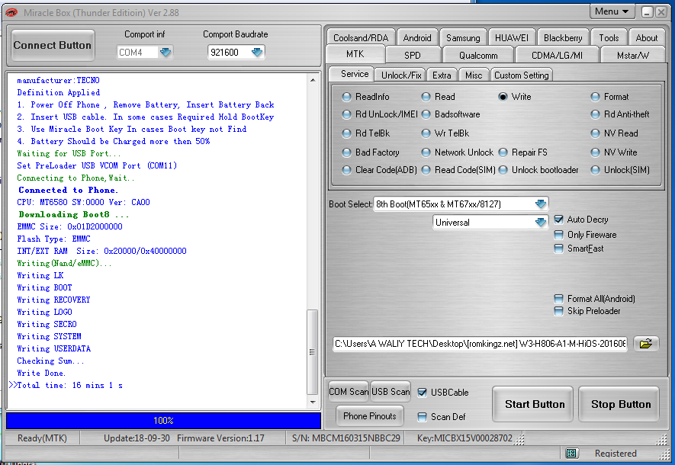This screenshot has width=675, height=465.
Task: Choose the Unlock bootloader option
Action: coord(503,170)
